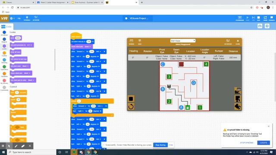This screenshot has width=276, height=155.
Task: Open mm units dropdown in first drive block
Action: click(x=98, y=52)
